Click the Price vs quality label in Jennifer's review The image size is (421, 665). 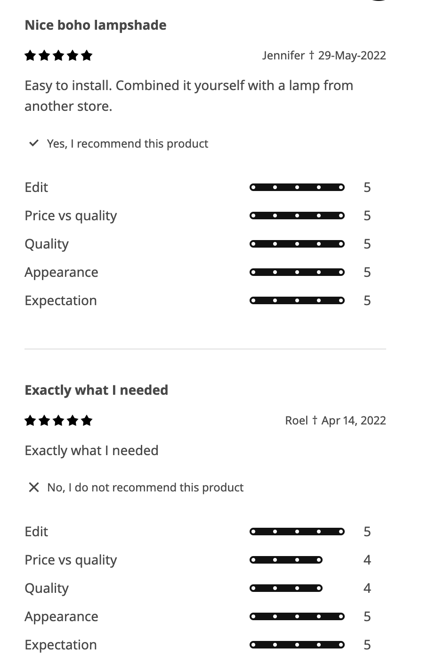(x=71, y=216)
